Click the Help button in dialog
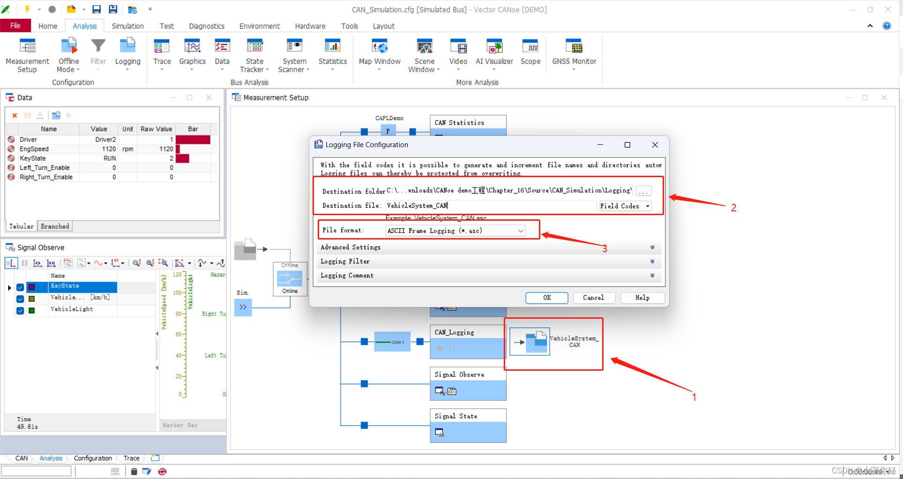The height and width of the screenshot is (479, 903). click(642, 298)
